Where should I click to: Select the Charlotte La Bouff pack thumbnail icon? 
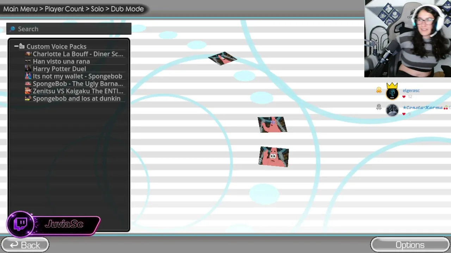click(28, 54)
